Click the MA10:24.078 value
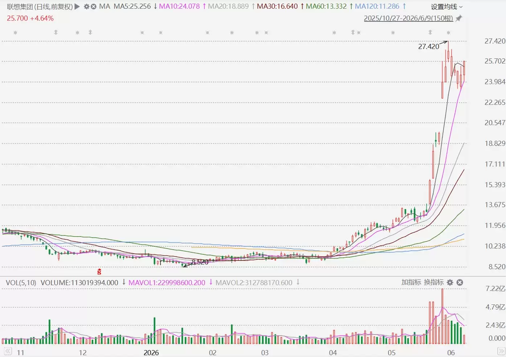 click(x=179, y=7)
